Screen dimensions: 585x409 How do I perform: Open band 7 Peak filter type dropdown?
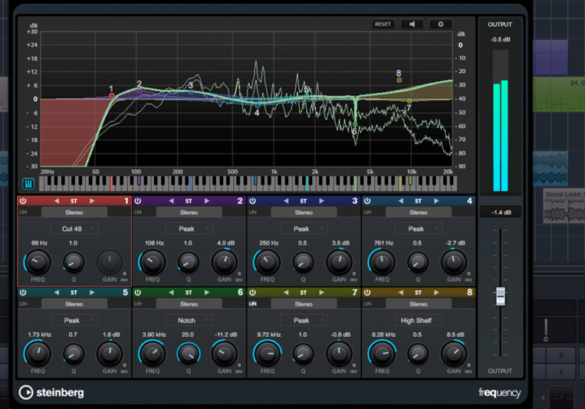tap(304, 321)
